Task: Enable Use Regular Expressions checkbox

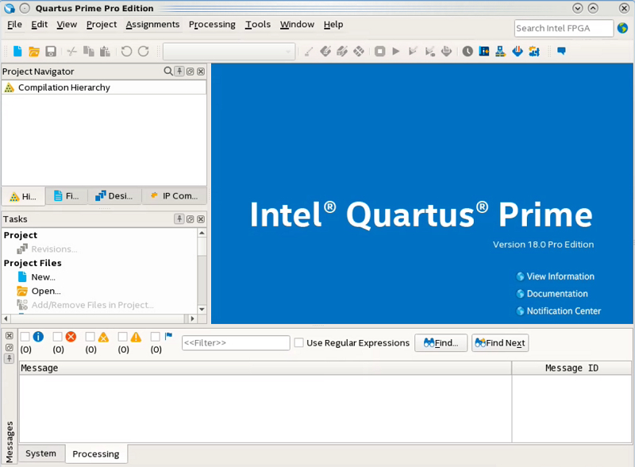Action: tap(299, 343)
